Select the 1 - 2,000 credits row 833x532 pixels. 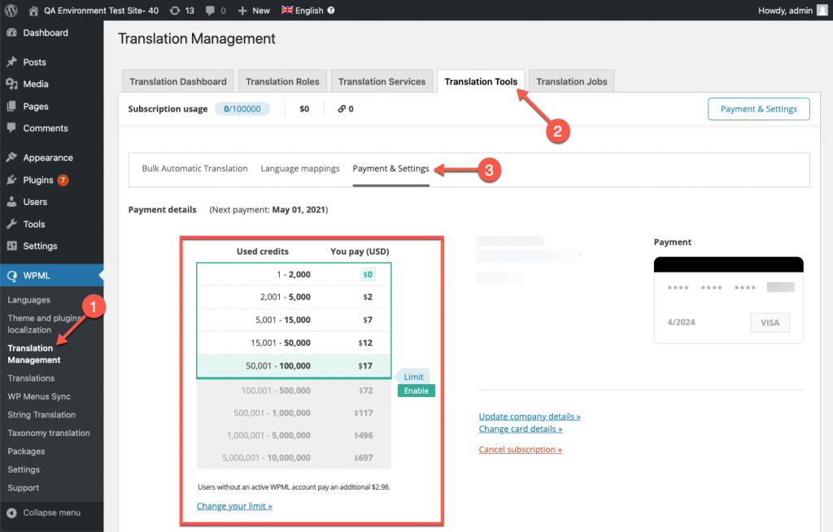click(x=294, y=275)
